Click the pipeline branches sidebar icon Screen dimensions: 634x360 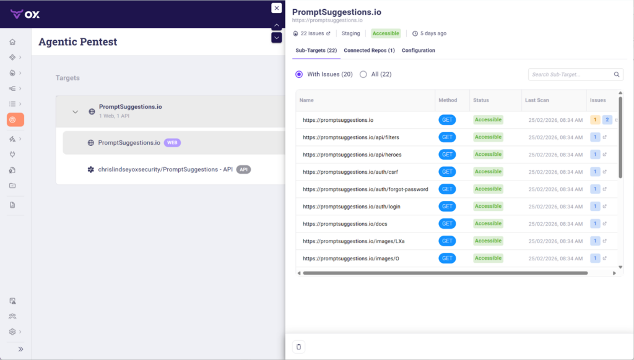point(12,88)
